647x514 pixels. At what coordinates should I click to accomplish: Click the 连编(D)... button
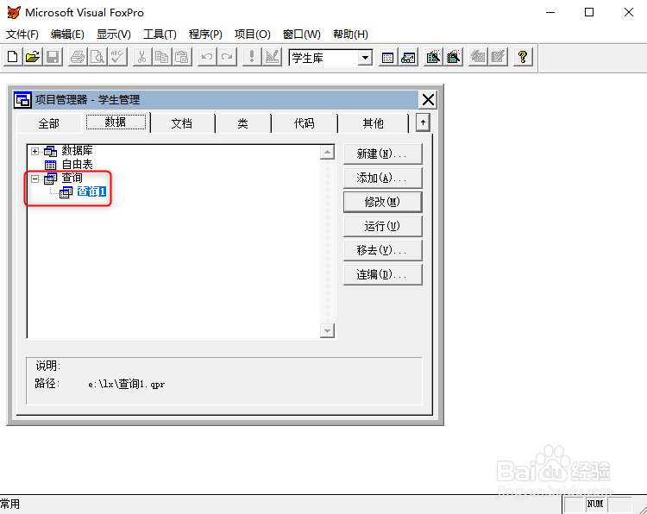point(382,274)
